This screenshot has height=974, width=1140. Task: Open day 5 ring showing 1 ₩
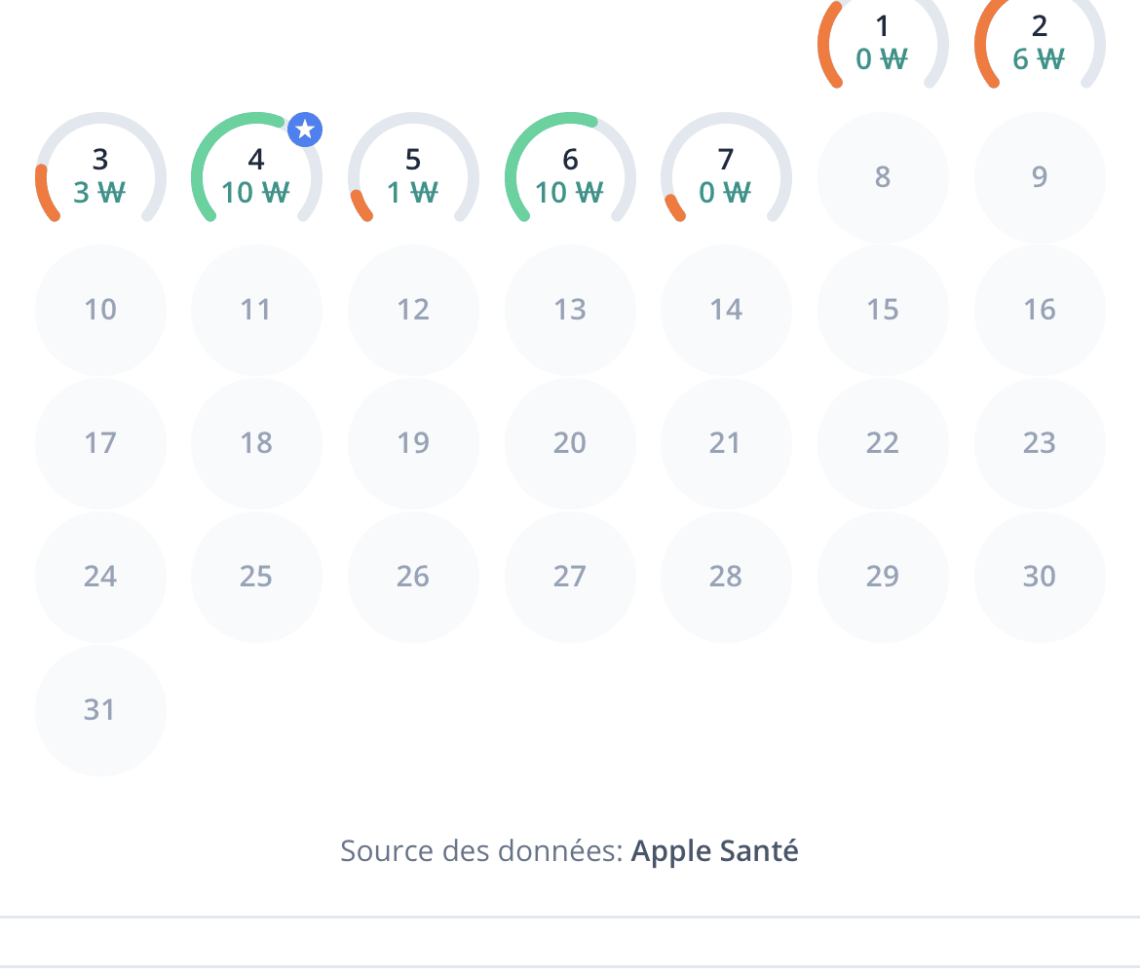point(413,176)
